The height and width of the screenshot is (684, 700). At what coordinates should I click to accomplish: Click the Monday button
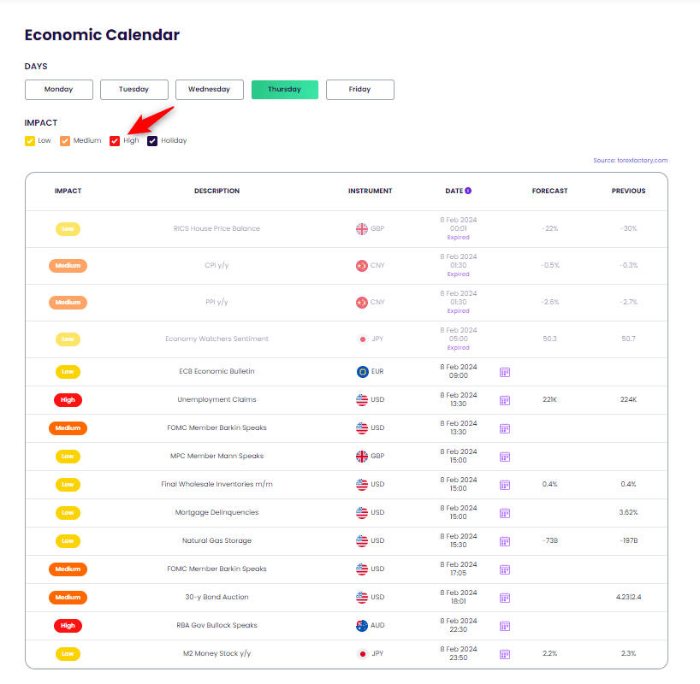coord(58,89)
